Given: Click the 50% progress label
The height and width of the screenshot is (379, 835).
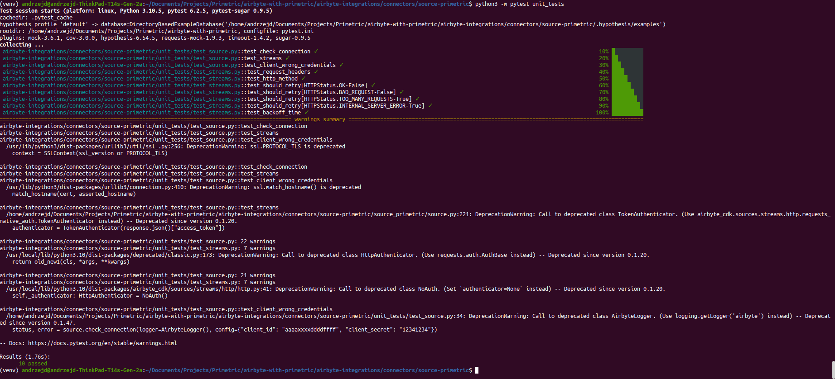Looking at the screenshot, I should (x=604, y=79).
